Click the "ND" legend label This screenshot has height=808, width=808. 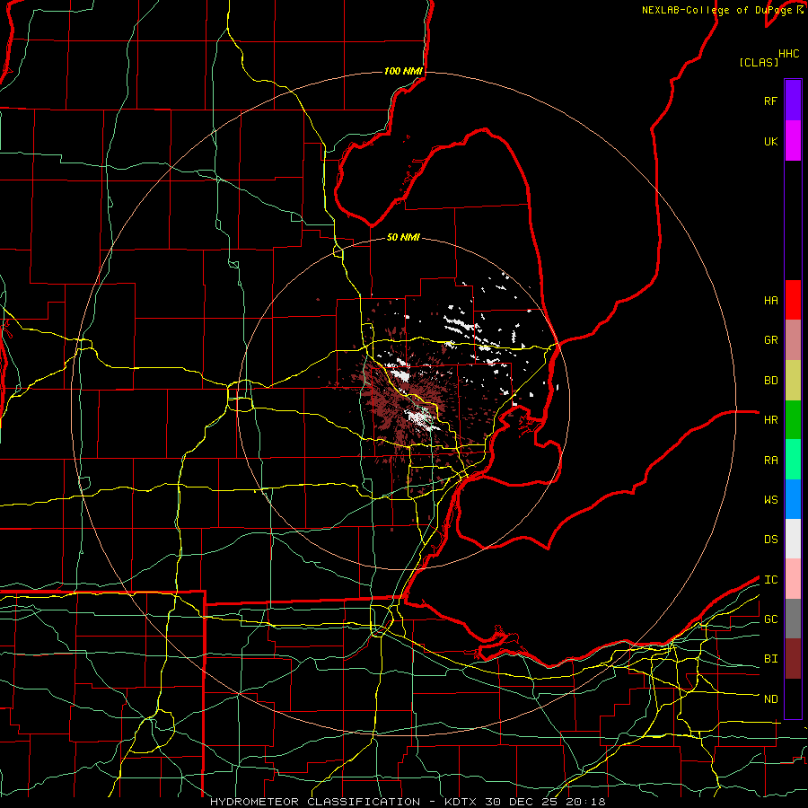click(x=770, y=699)
